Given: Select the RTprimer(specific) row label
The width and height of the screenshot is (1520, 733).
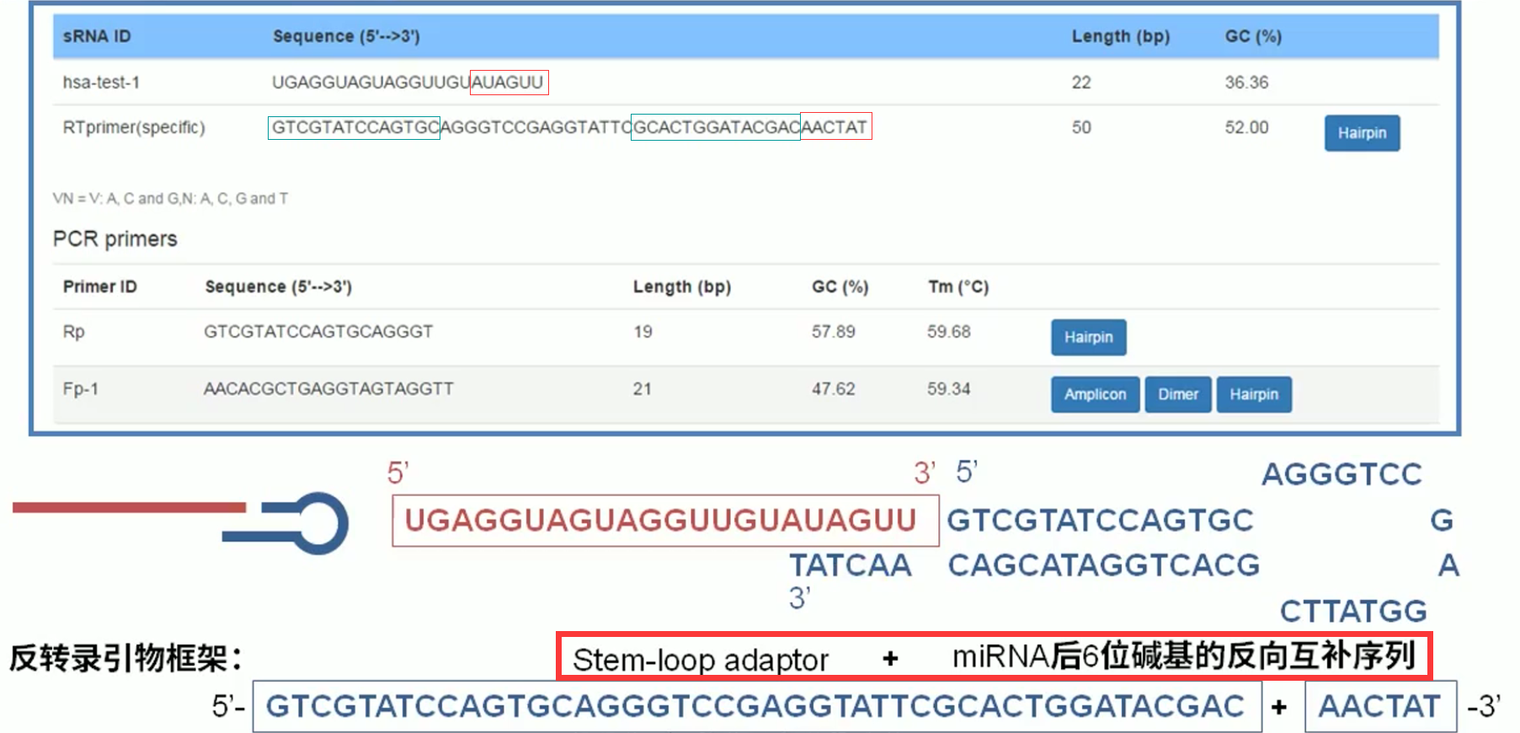Looking at the screenshot, I should click(134, 127).
